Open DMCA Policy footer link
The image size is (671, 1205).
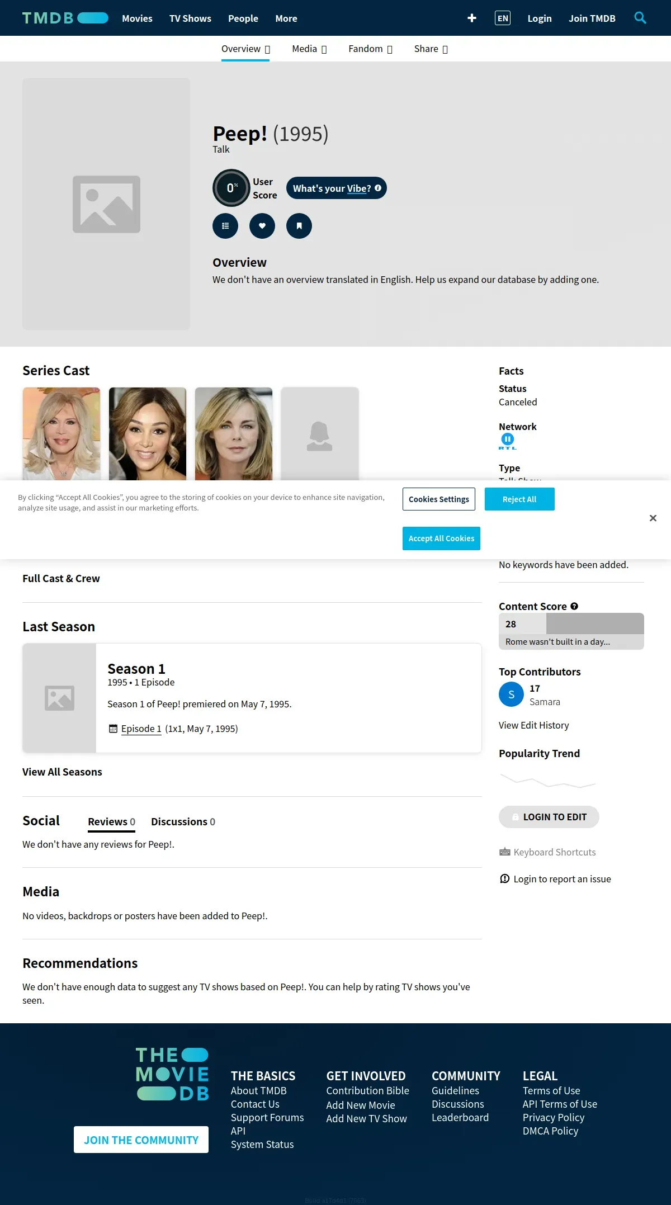[x=551, y=1131]
